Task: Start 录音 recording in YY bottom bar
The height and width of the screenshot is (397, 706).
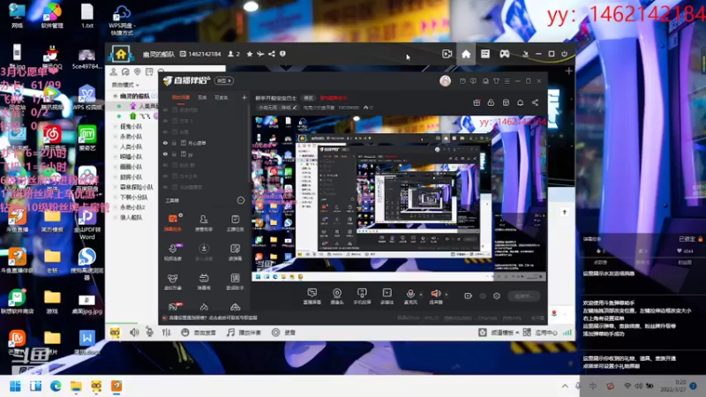Action: tap(283, 333)
